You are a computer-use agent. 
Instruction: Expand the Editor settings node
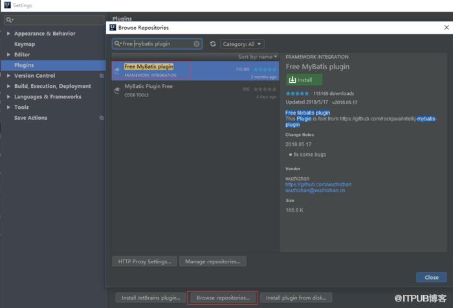point(8,54)
